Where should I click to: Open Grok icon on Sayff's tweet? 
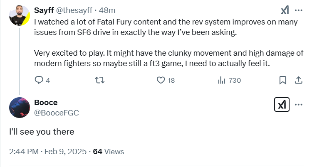tap(285, 10)
